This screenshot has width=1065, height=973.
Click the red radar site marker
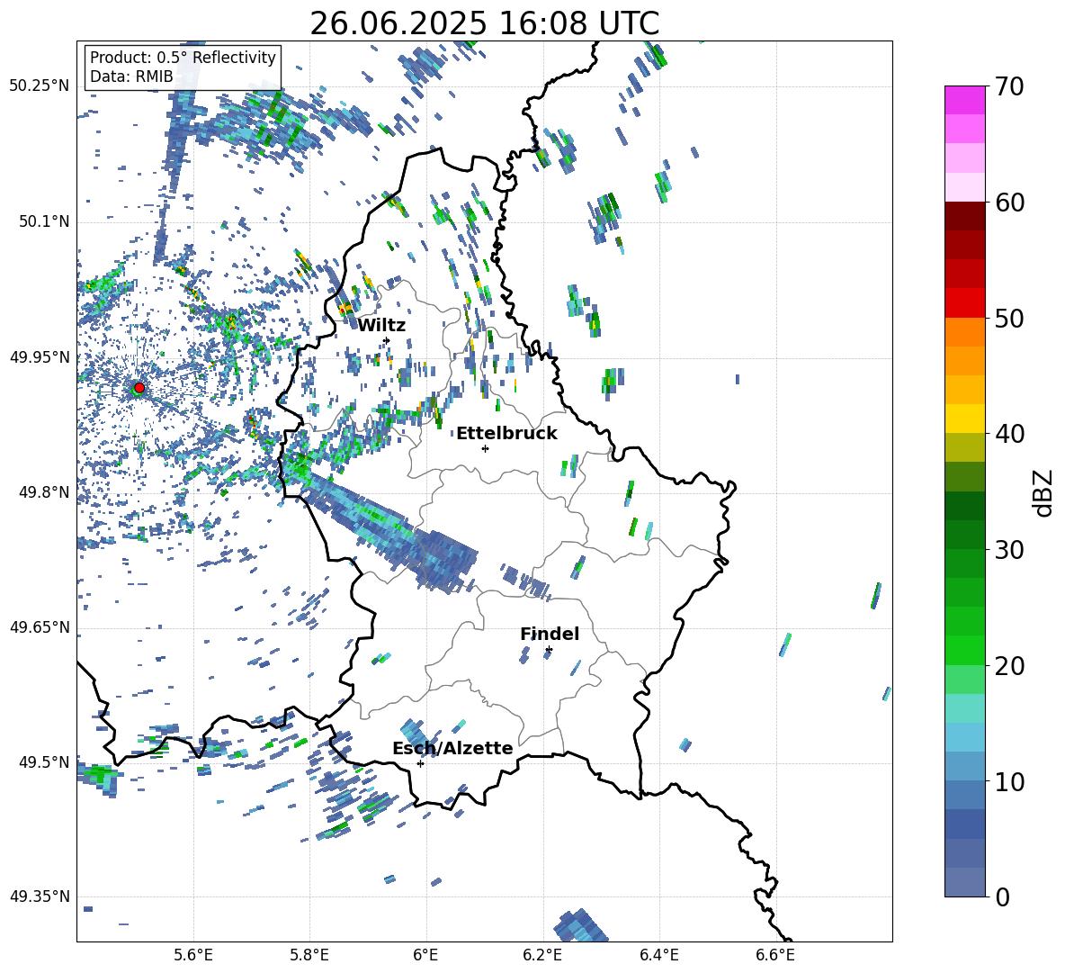[139, 388]
